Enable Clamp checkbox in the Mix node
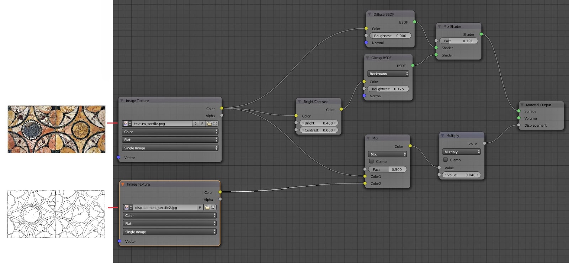The height and width of the screenshot is (263, 569). tap(372, 161)
